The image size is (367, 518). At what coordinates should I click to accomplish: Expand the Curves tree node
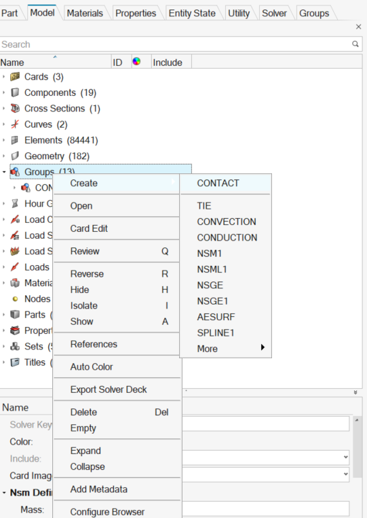[3, 124]
